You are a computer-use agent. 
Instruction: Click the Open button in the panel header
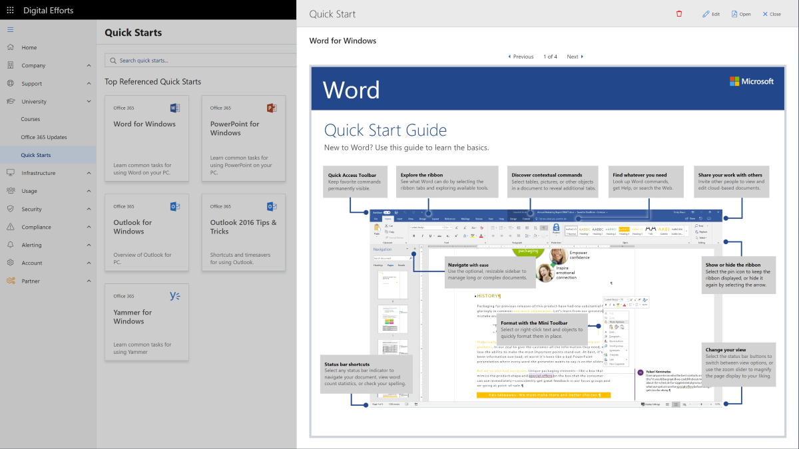click(x=740, y=14)
